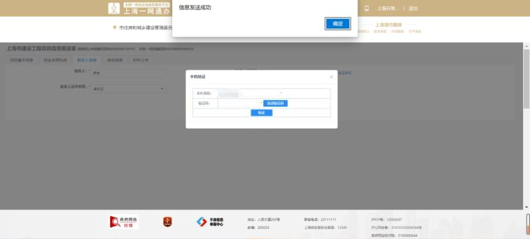Click the blue 验证 submit button

(261, 113)
